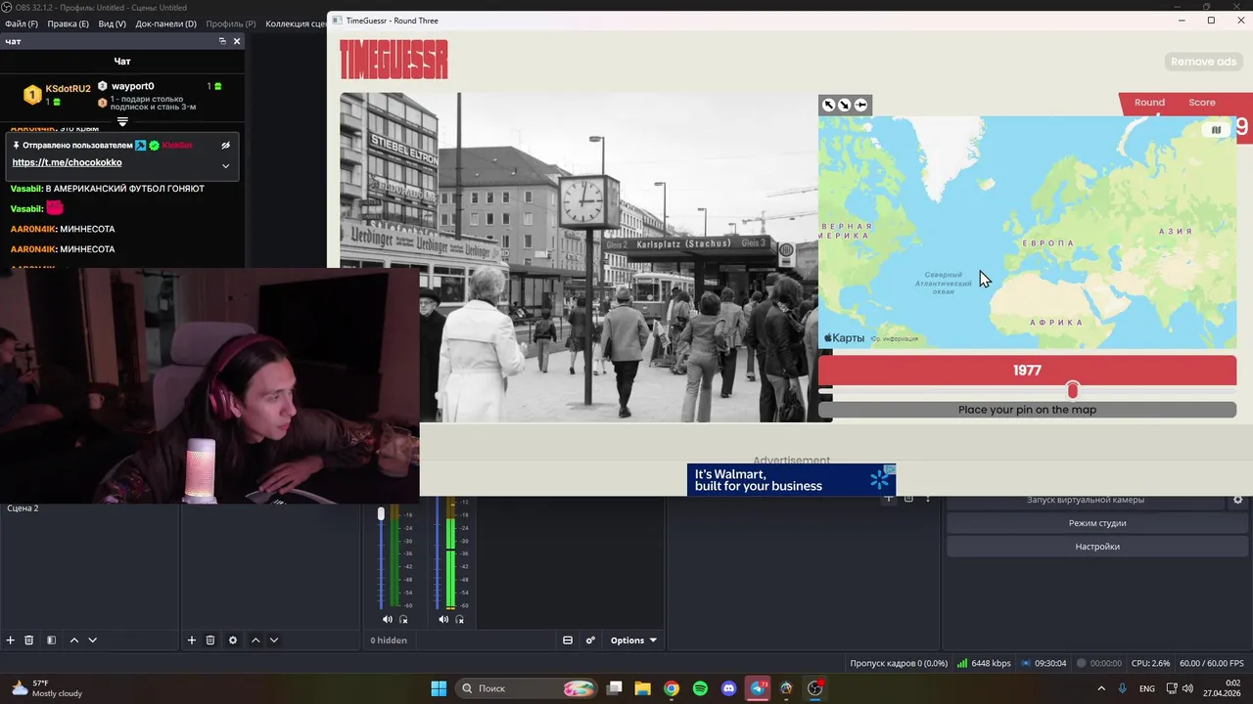Enlarge map with bottom-right arrow icon
1253x704 pixels.
[844, 105]
